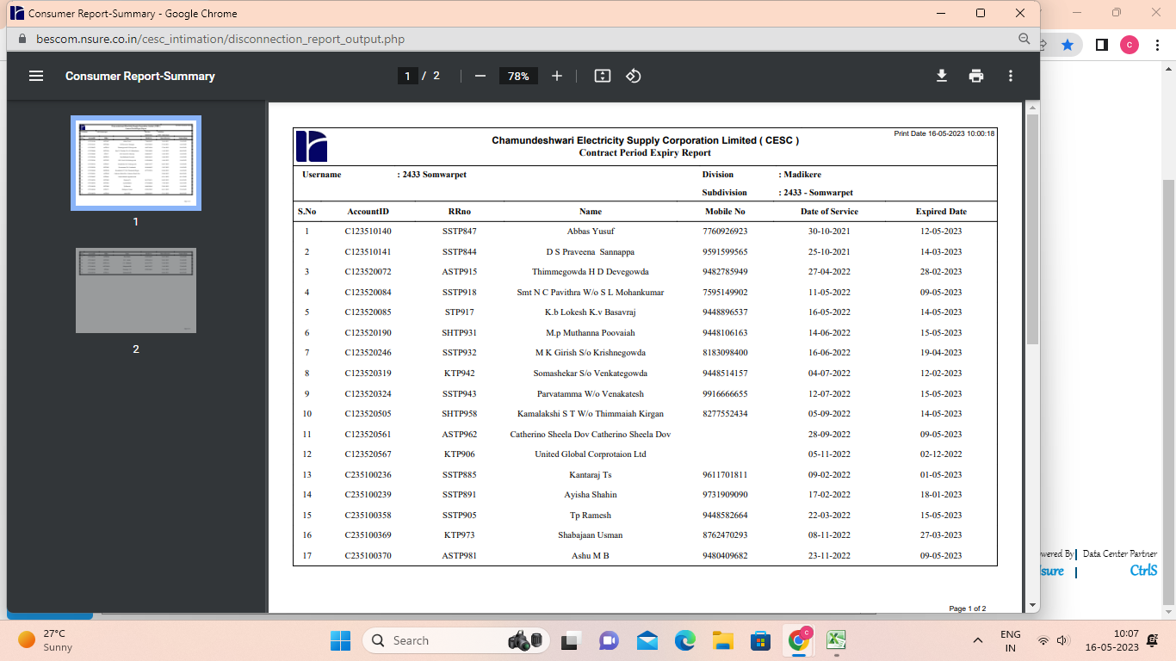
Task: Open File Explorer from the taskbar
Action: tap(722, 640)
